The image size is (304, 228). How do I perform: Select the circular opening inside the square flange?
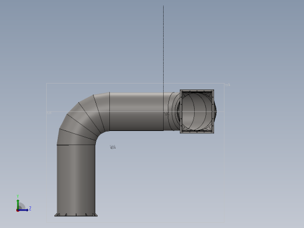tap(197, 112)
